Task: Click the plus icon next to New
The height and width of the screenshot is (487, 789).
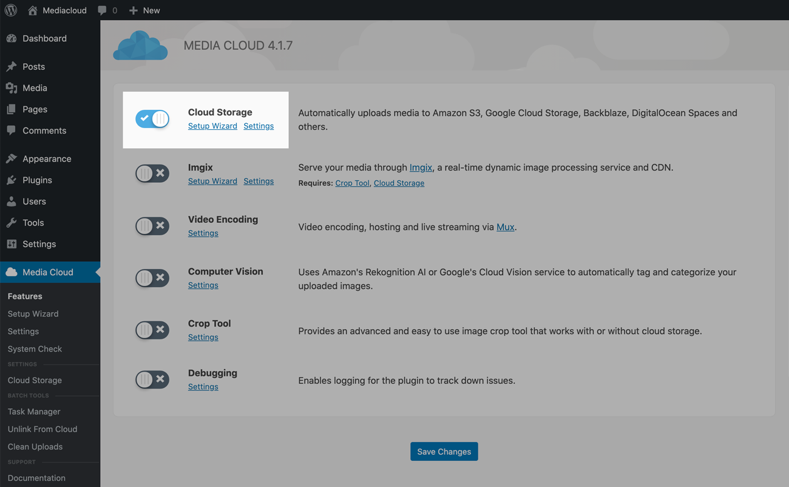Action: point(134,10)
